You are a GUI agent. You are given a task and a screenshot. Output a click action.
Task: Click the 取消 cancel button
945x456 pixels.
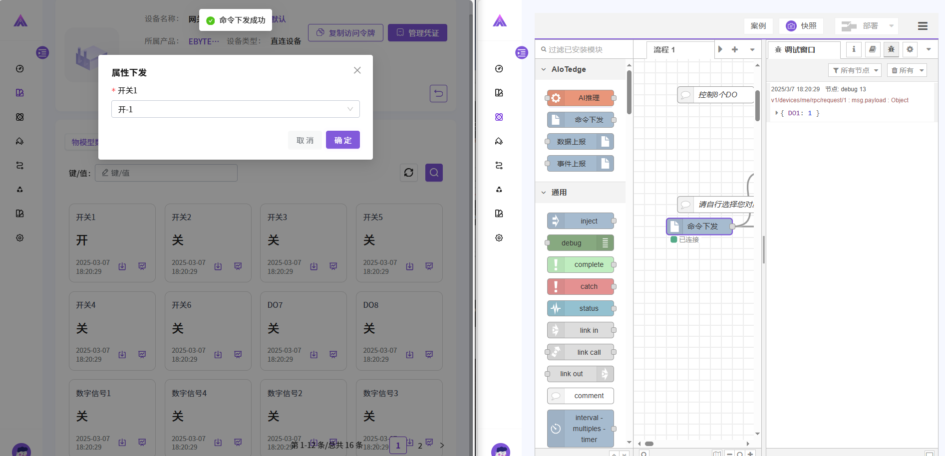coord(305,140)
